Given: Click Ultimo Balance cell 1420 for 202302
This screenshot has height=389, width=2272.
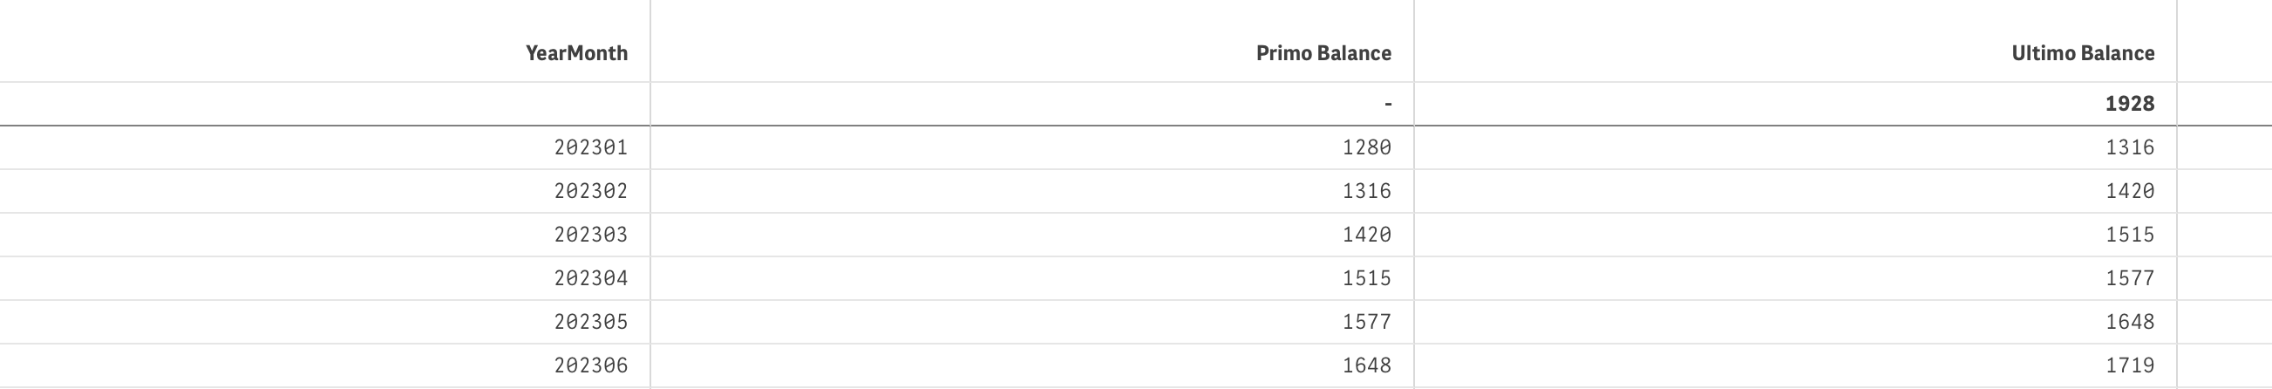Looking at the screenshot, I should [x=2129, y=191].
